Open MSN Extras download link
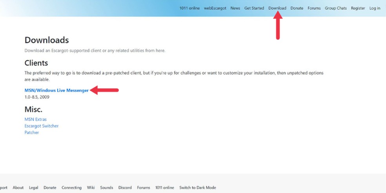The height and width of the screenshot is (193, 386). pyautogui.click(x=35, y=119)
